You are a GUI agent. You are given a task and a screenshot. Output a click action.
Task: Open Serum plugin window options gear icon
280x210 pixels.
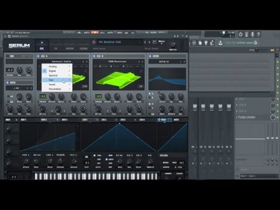(x=9, y=36)
